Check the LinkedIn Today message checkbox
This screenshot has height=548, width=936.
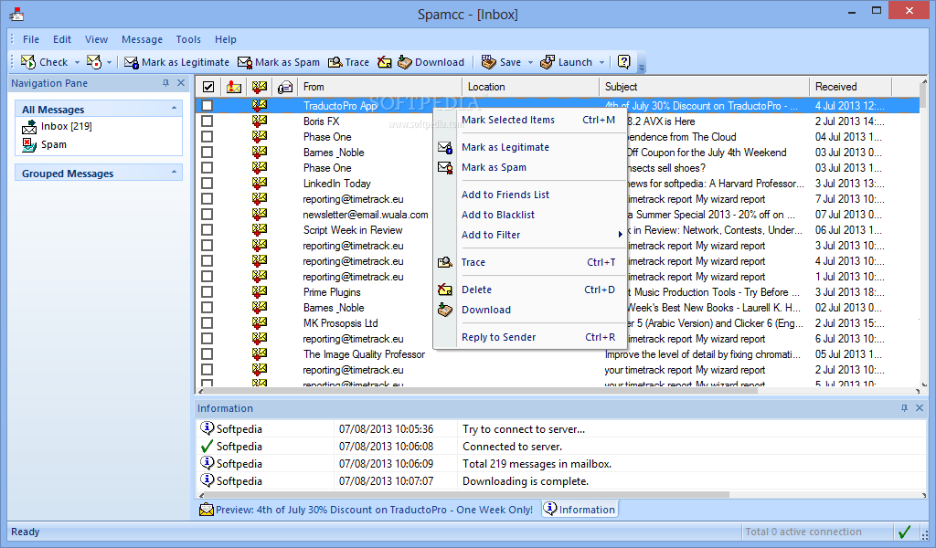click(207, 183)
